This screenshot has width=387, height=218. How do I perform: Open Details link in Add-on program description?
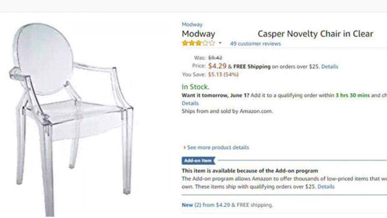point(326,187)
